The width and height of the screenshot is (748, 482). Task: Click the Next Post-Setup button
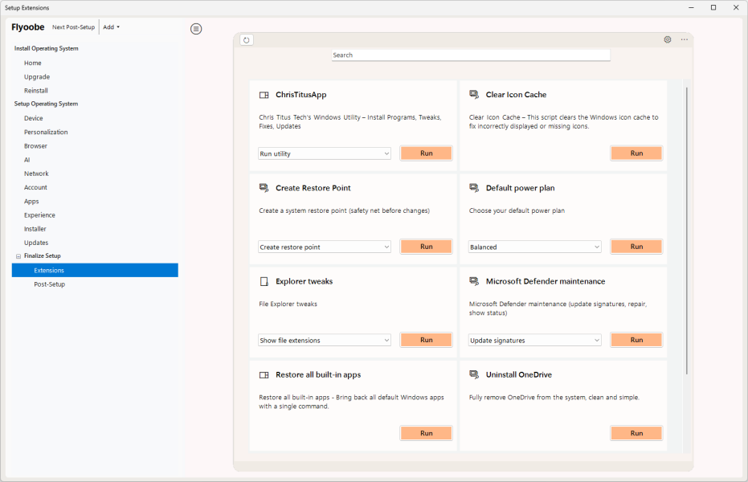[x=73, y=27]
